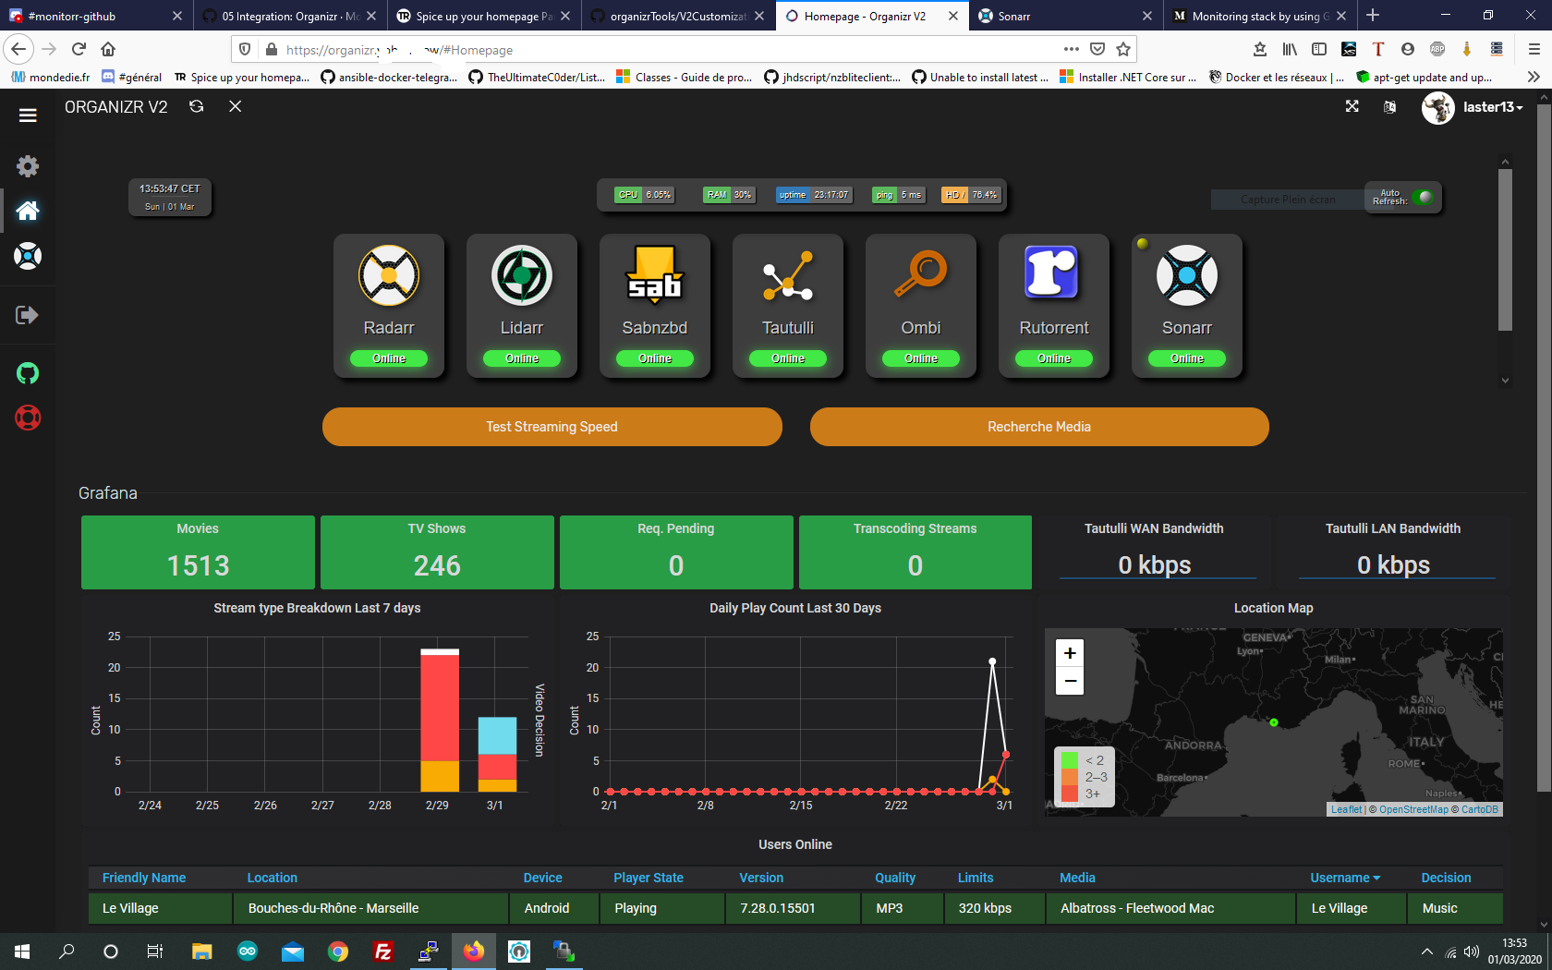
Task: Open Organizr settings gear in sidebar
Action: [x=28, y=166]
